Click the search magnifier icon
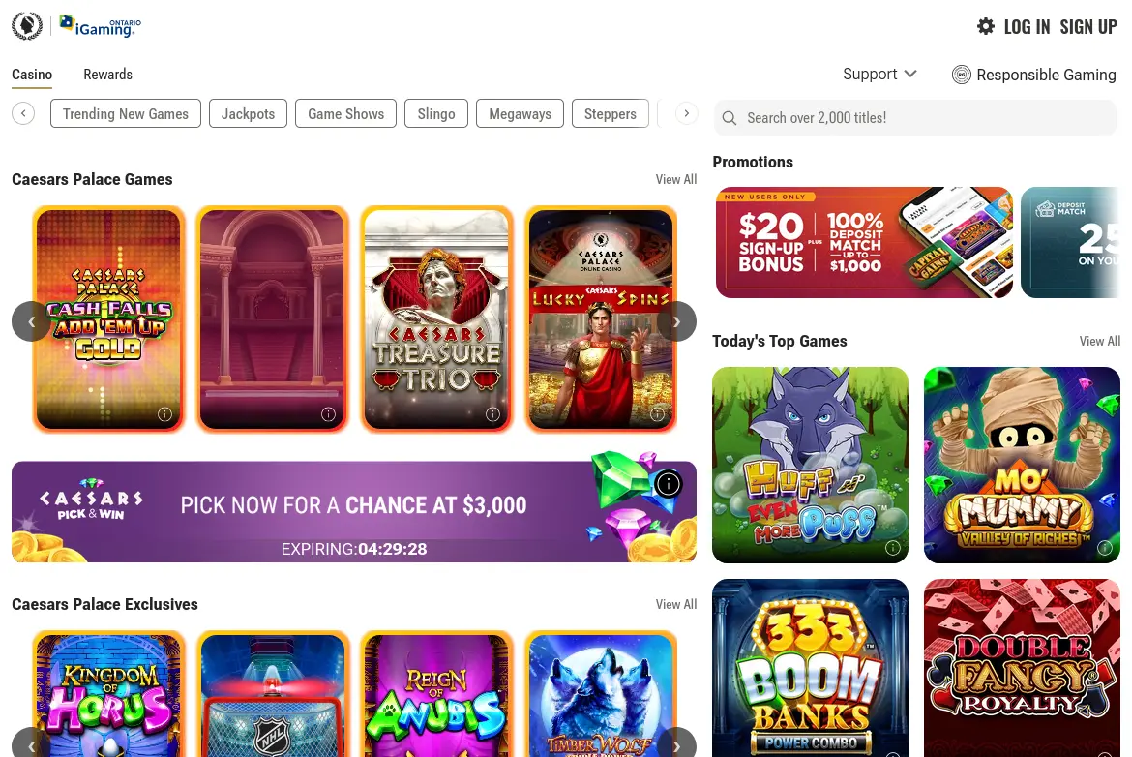Screen dimensions: 1132x757 730,118
